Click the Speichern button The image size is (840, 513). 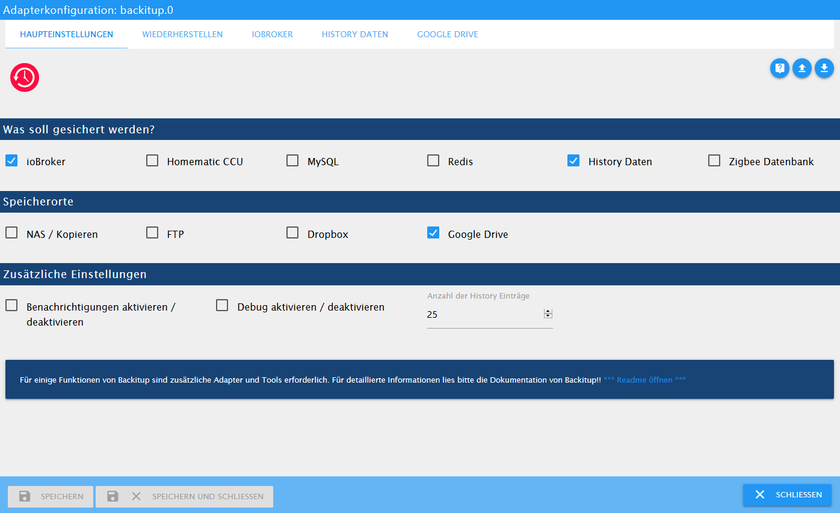(51, 496)
